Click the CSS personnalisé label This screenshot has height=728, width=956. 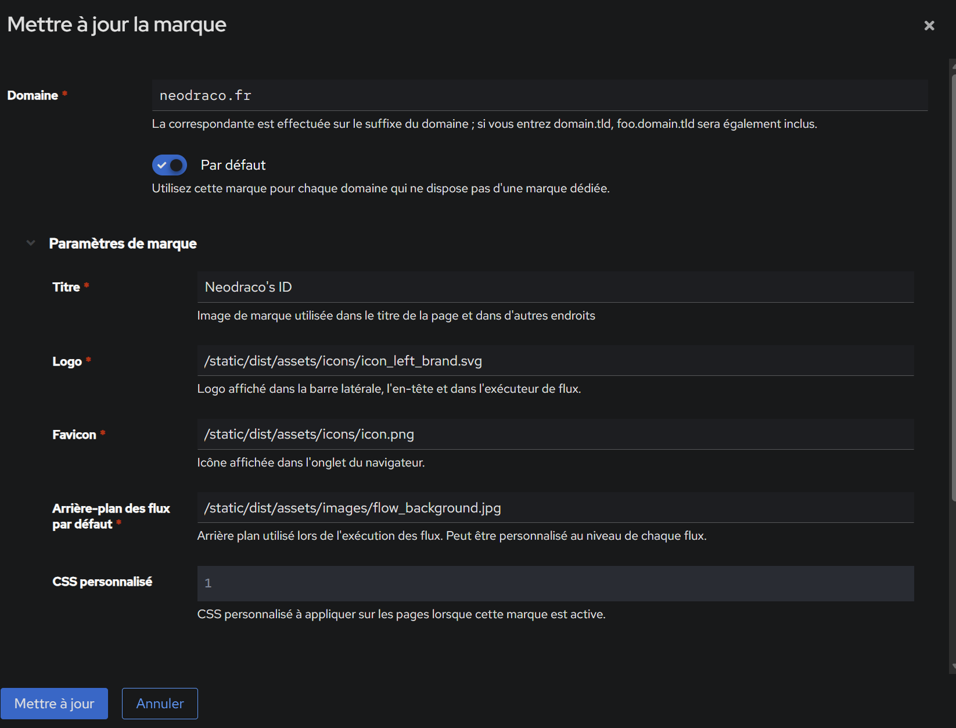pyautogui.click(x=102, y=582)
